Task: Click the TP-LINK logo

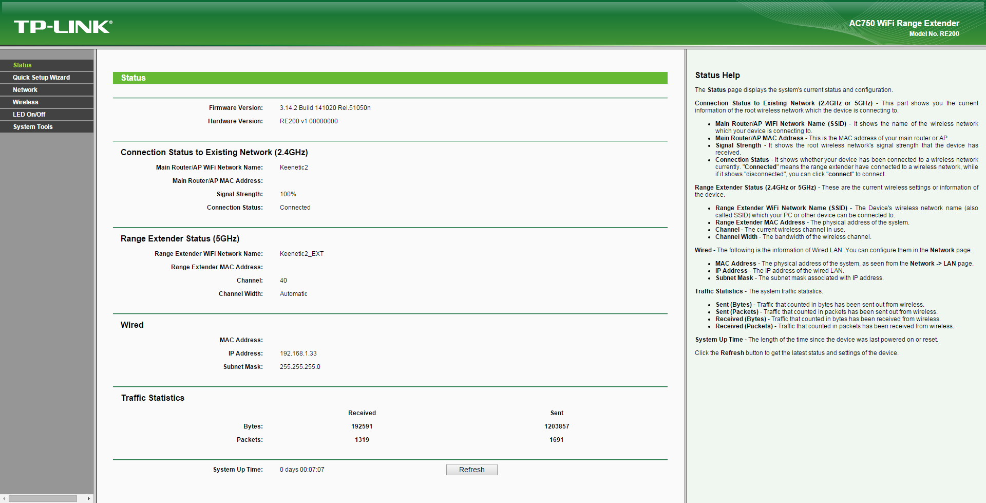Action: coord(63,27)
